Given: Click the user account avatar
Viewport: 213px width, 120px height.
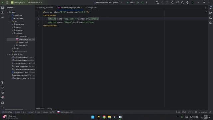Looking at the screenshot, I should tap(192, 3).
